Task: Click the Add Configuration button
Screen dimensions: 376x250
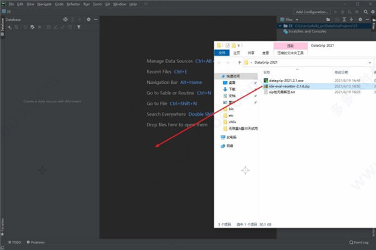Action: coord(311,12)
